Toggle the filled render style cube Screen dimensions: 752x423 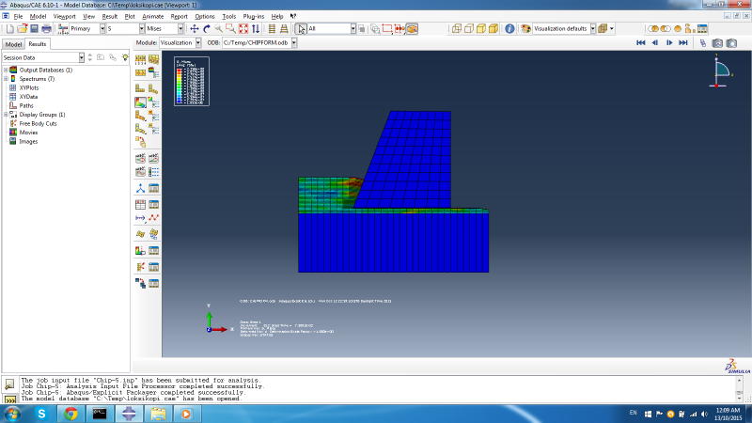coord(481,29)
